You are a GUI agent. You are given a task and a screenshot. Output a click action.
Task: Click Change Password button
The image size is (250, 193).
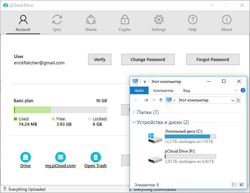click(148, 59)
